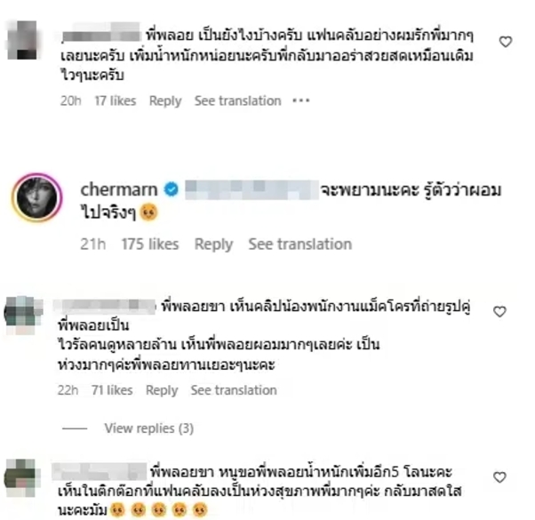The height and width of the screenshot is (520, 535).
Task: See translation of chermarn's comment
Action: point(299,244)
